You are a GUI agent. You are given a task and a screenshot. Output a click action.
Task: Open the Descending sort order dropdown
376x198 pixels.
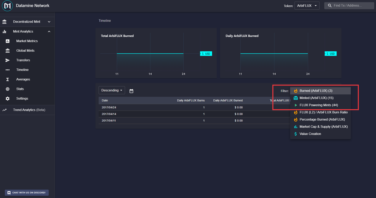[112, 90]
